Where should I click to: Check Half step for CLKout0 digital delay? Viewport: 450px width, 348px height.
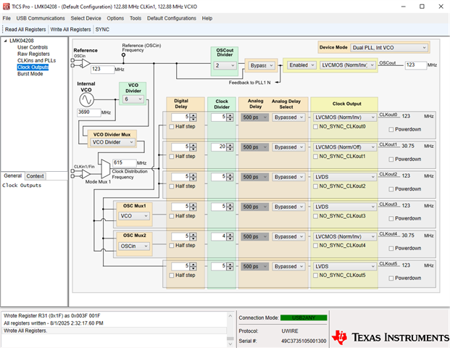coord(172,127)
